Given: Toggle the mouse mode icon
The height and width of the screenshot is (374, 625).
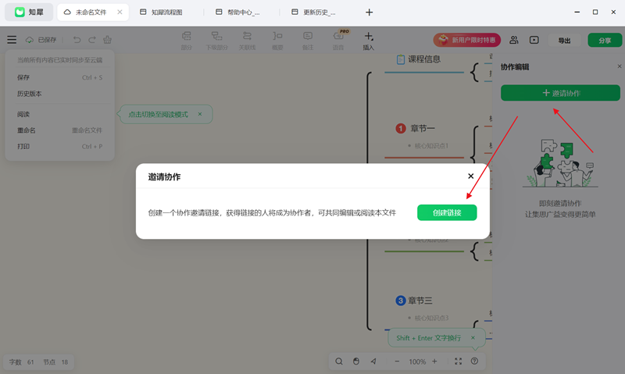Looking at the screenshot, I should click(356, 362).
